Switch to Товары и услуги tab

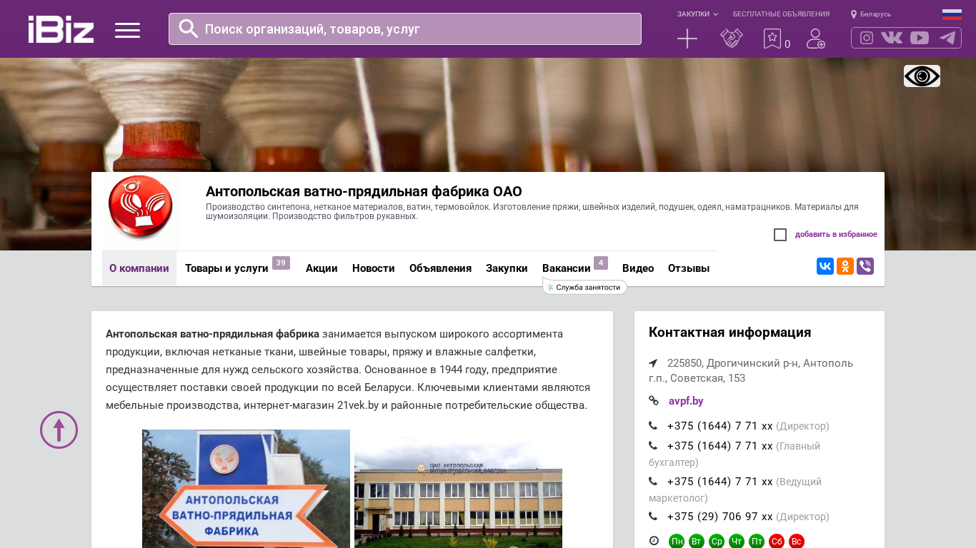tap(226, 268)
